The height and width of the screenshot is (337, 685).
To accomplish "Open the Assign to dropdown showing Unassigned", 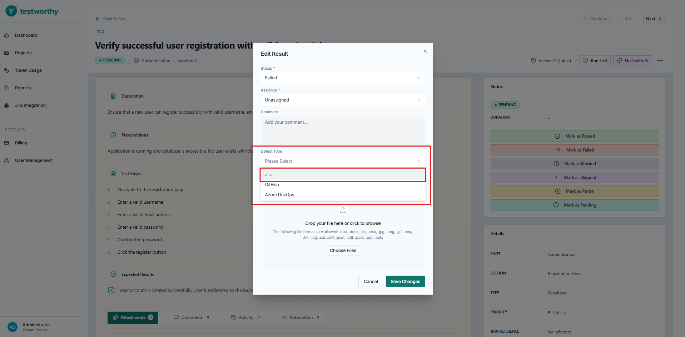I will (x=343, y=100).
